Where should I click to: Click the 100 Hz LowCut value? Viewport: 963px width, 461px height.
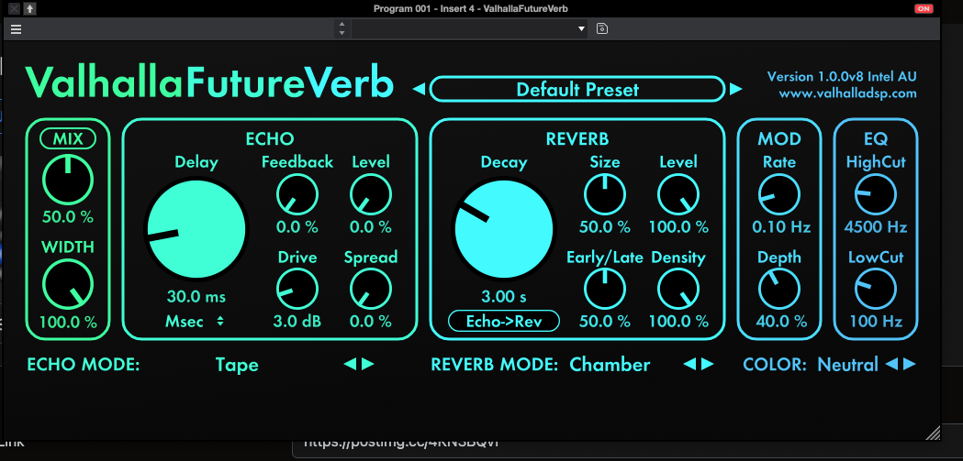[x=876, y=321]
